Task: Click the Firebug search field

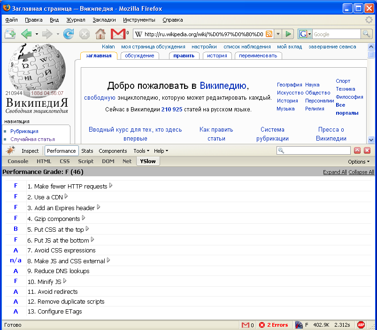Action: tap(313, 151)
